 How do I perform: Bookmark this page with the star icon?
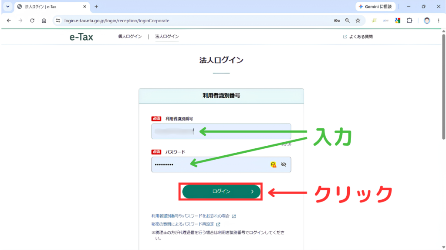pyautogui.click(x=358, y=21)
